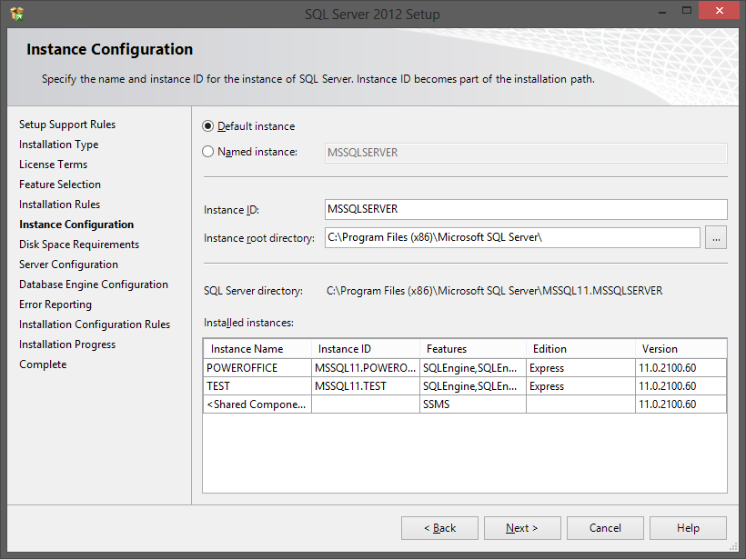Click version 11.0.2100.60 in the SSMS row
Viewport: 746px width, 559px height.
[680, 404]
